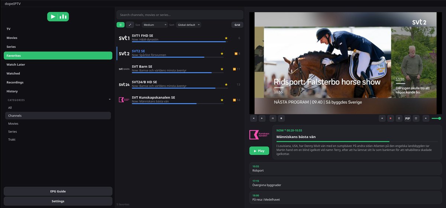Enable PiP picture-in-picture mode
Image resolution: width=446 pixels, height=208 pixels.
407,118
